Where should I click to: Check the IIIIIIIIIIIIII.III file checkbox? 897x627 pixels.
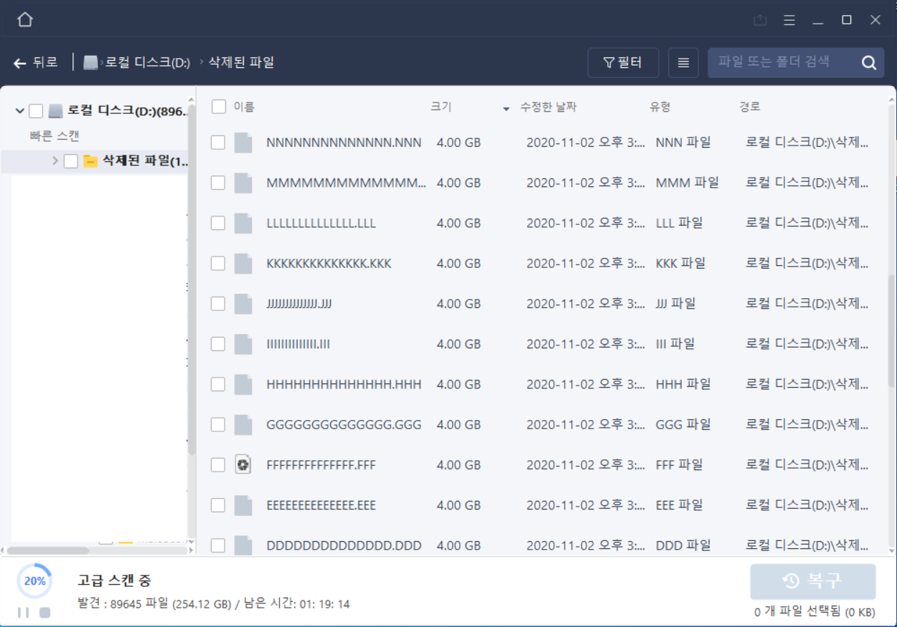point(217,344)
